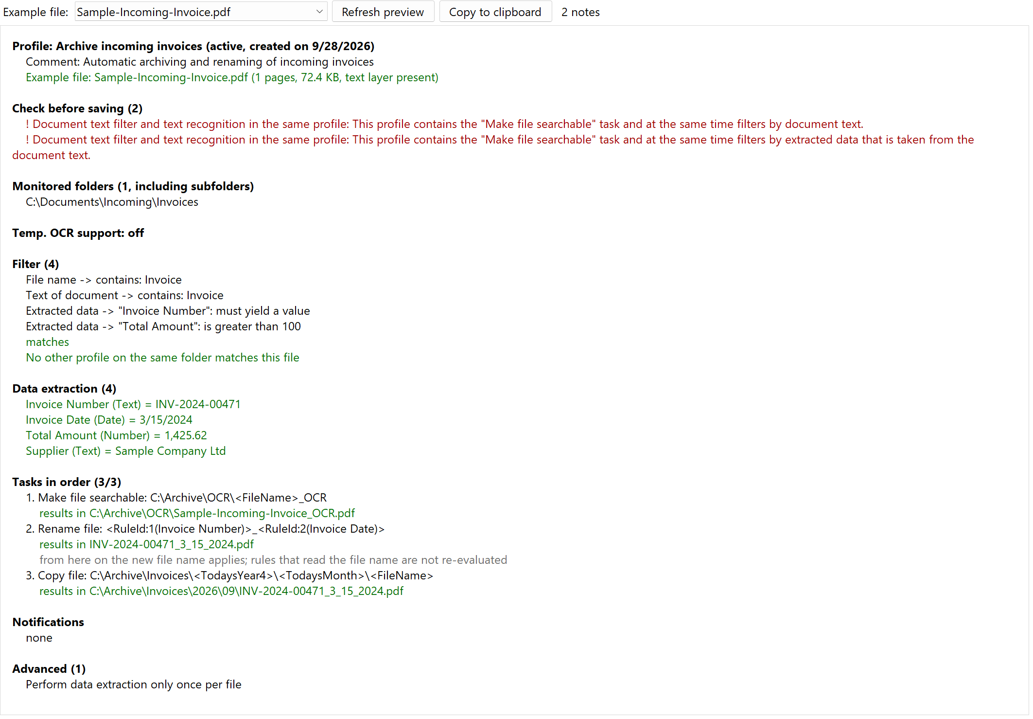Screen dimensions: 1033x719
Task: Click the 'Filter (4)' heading
Action: [35, 264]
